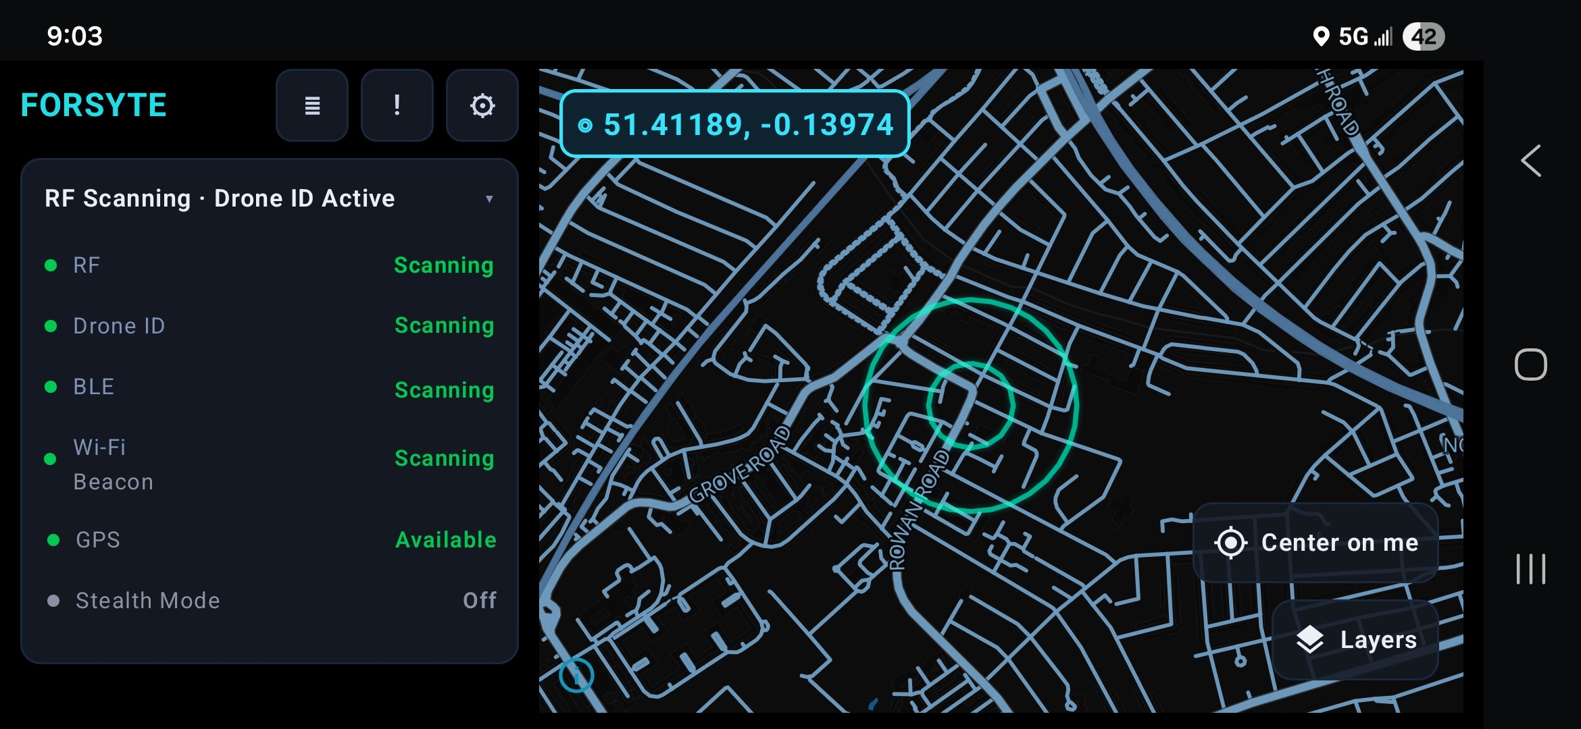Tap the BLE Scanning status value

(x=445, y=390)
